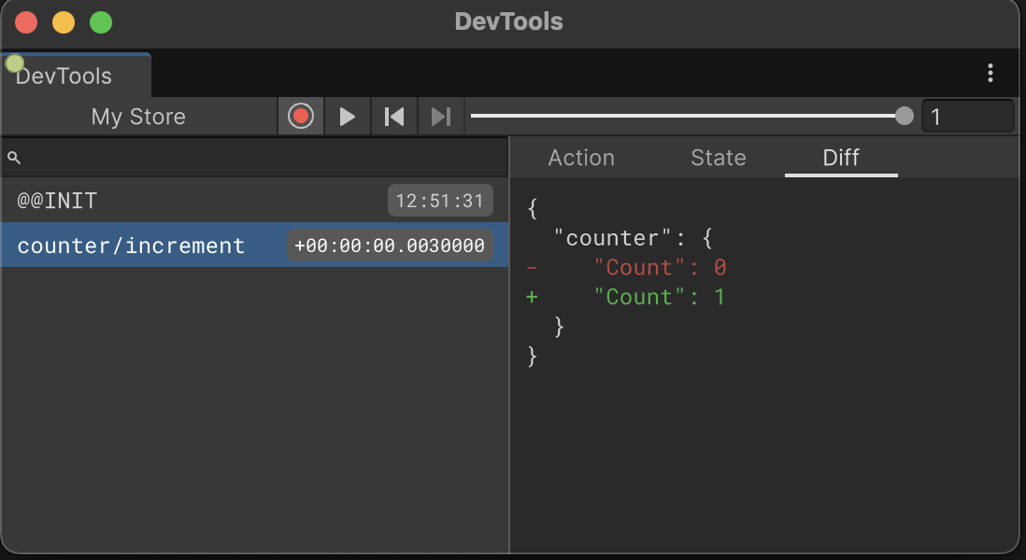Image resolution: width=1026 pixels, height=560 pixels.
Task: Jump to the first action with skip-back
Action: point(393,116)
